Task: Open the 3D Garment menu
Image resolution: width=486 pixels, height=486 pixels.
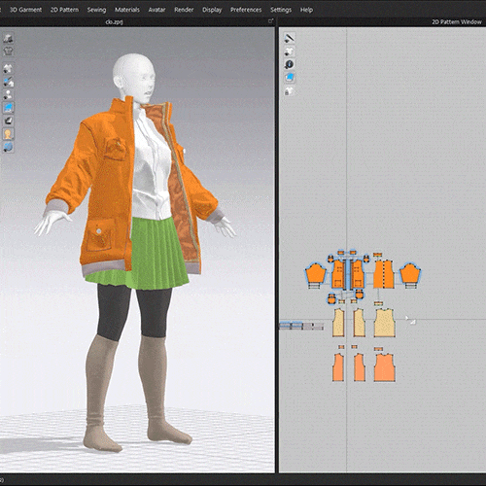Action: pos(25,10)
